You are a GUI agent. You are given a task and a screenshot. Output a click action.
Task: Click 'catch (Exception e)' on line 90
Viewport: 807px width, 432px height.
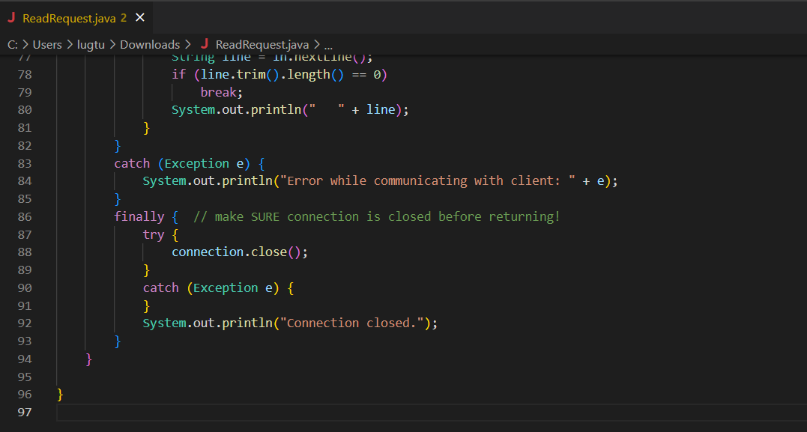[211, 288]
